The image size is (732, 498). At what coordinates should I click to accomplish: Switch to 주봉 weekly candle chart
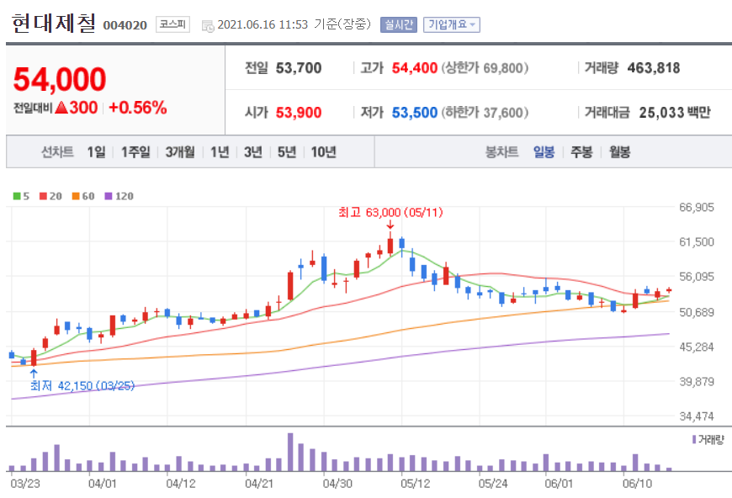pos(581,151)
